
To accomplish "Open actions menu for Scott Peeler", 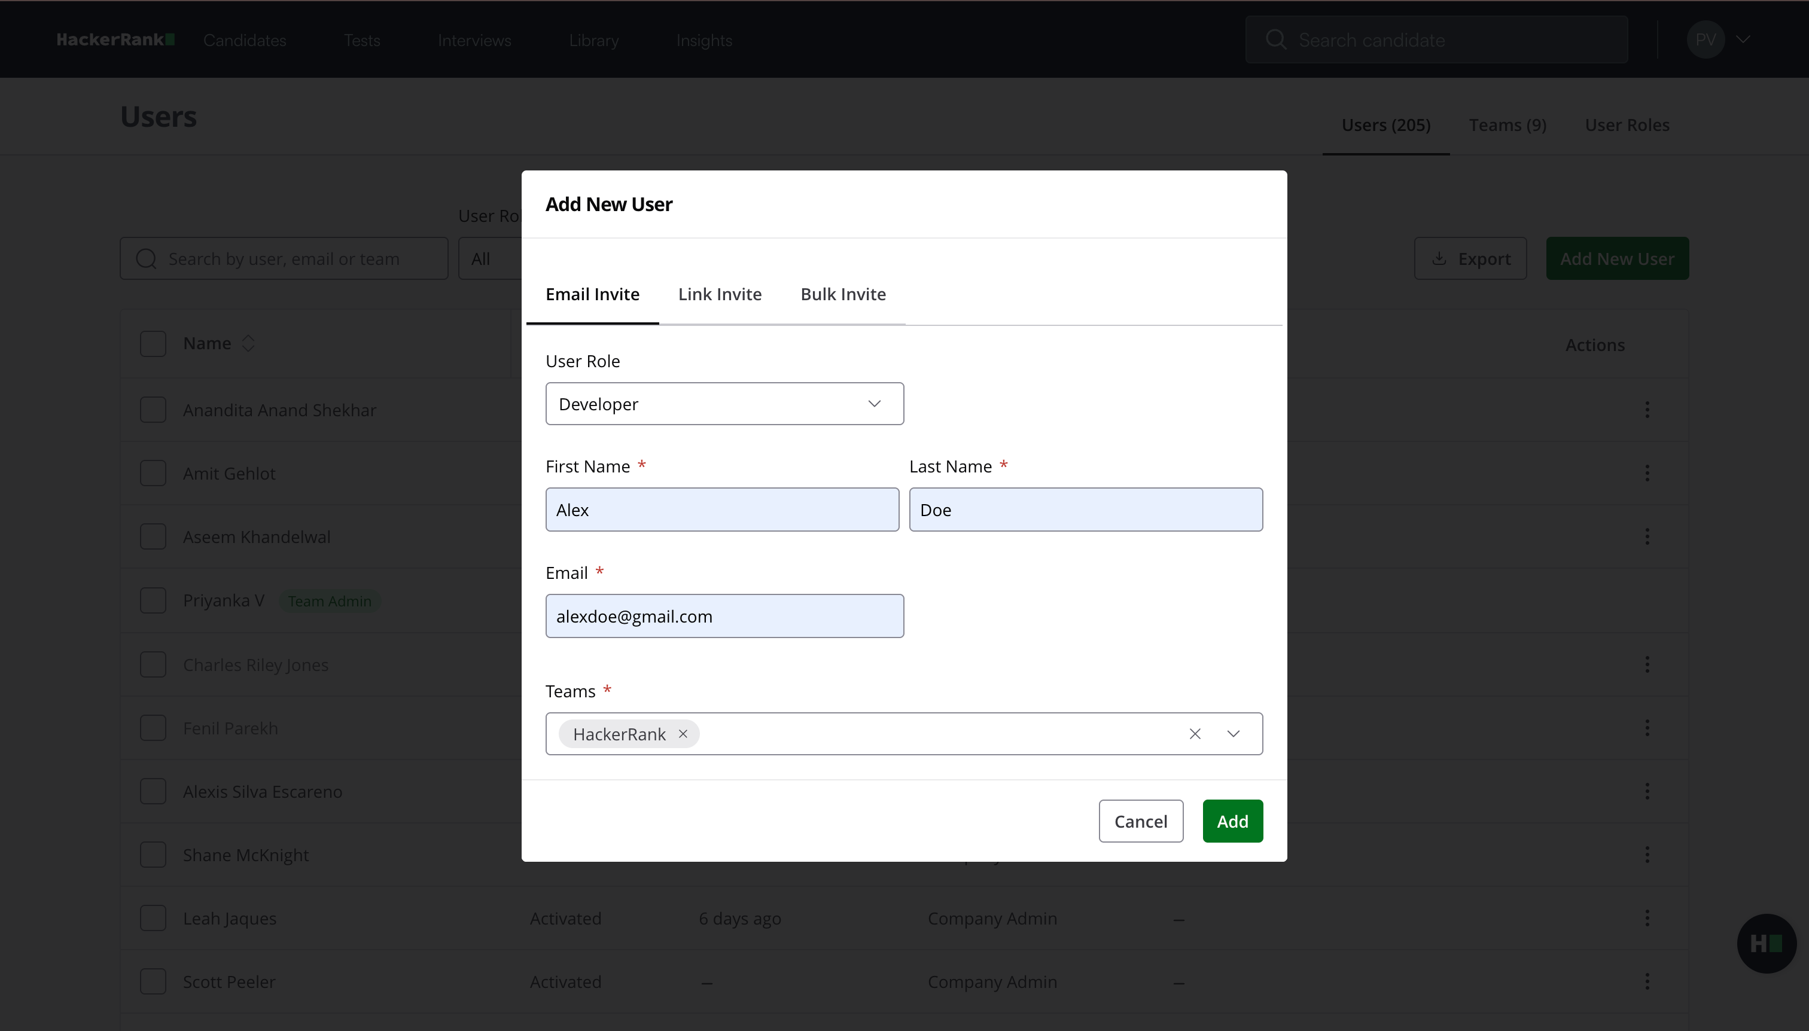I will [1647, 981].
